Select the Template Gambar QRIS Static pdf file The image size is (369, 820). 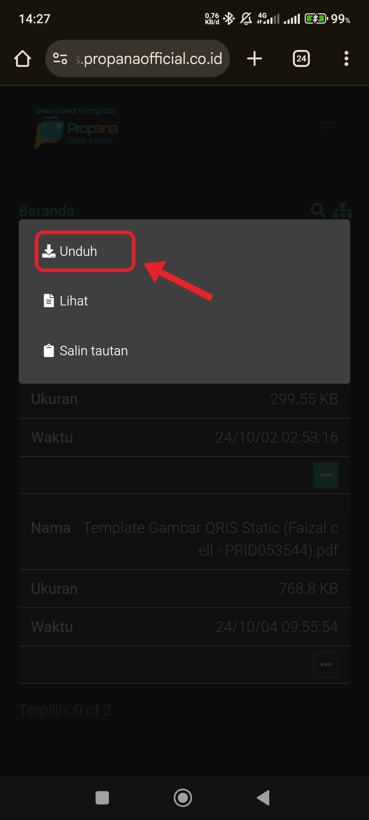pyautogui.click(x=210, y=539)
